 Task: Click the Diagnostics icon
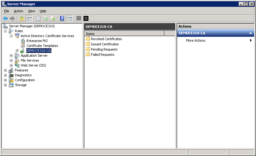[11, 75]
